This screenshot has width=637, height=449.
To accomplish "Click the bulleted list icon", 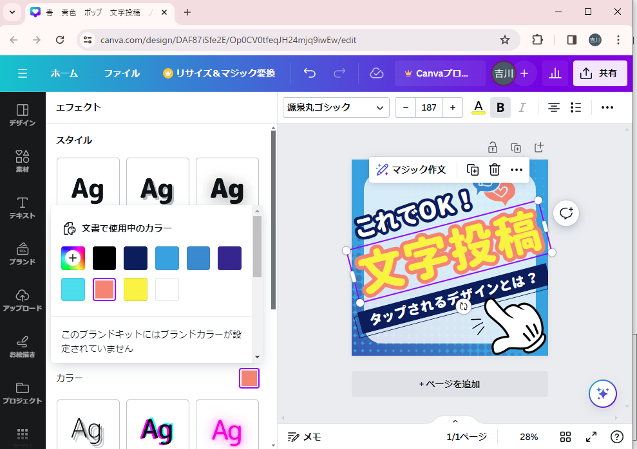I will point(576,107).
